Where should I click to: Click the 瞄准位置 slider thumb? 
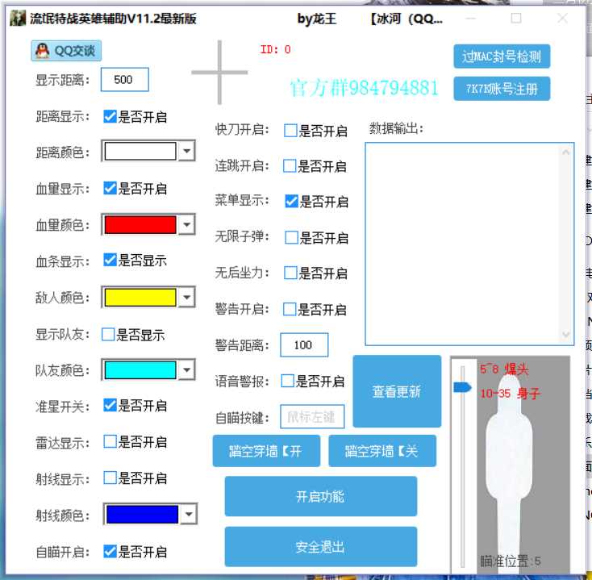[462, 387]
